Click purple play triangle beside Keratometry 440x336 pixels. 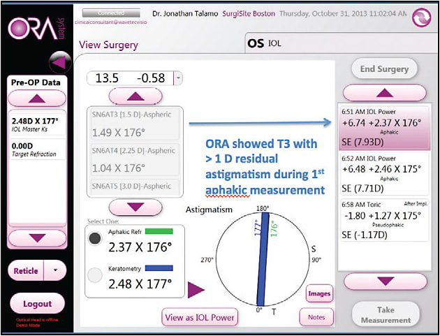(x=196, y=290)
